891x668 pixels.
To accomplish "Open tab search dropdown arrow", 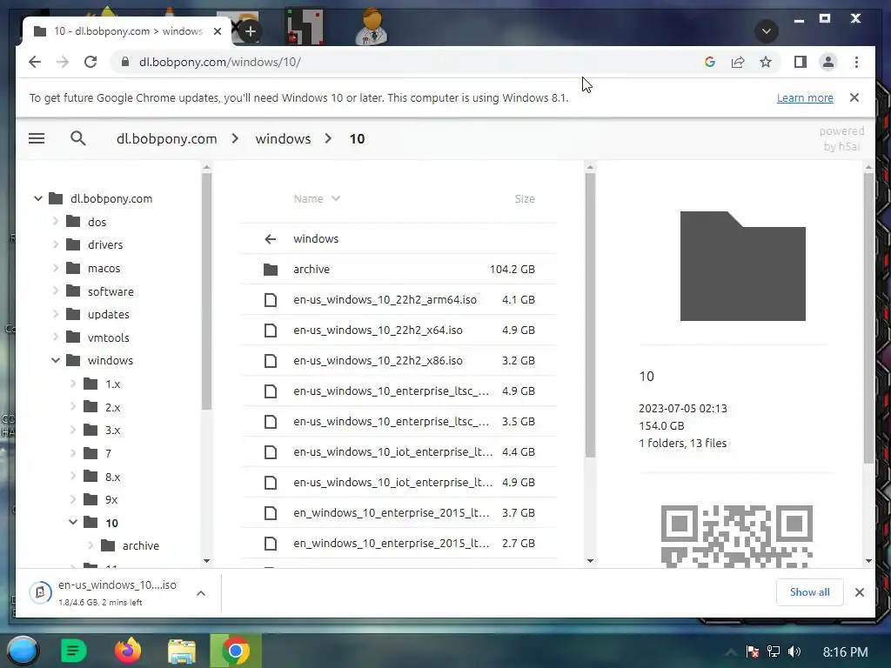I will (766, 30).
